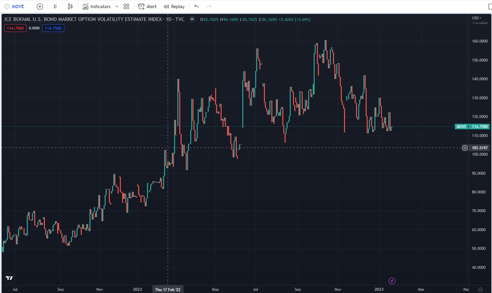The height and width of the screenshot is (293, 492).
Task: Click the red sell price 114.7580
Action: tap(15, 28)
